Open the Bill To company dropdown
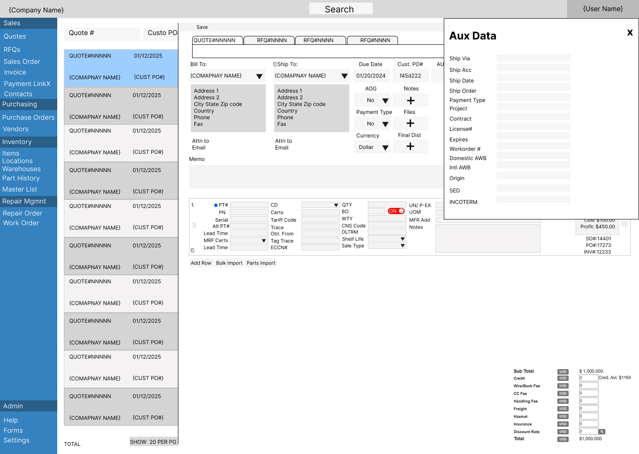Screen dimensions: 639x454 (x=260, y=76)
